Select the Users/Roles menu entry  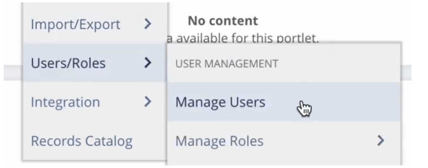[x=69, y=63]
